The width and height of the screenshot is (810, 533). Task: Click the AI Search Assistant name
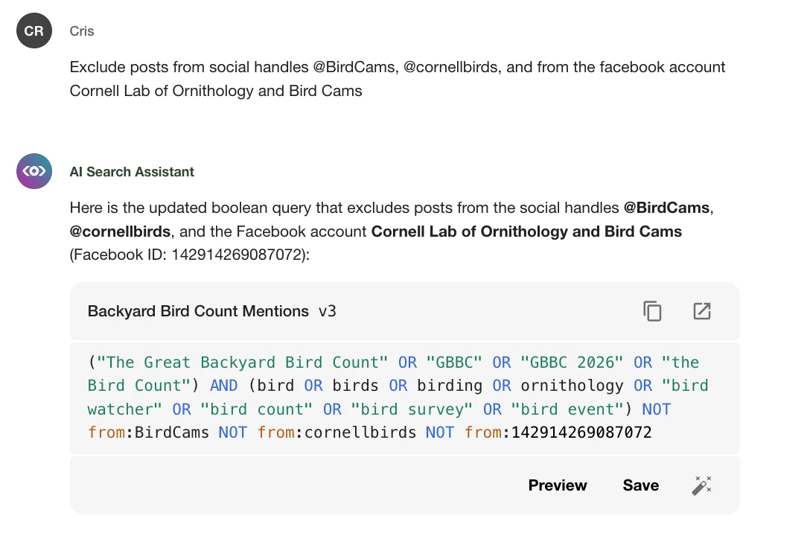pyautogui.click(x=132, y=172)
